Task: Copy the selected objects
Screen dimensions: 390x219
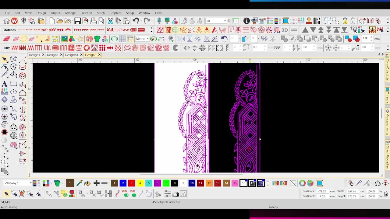Action: [118, 21]
